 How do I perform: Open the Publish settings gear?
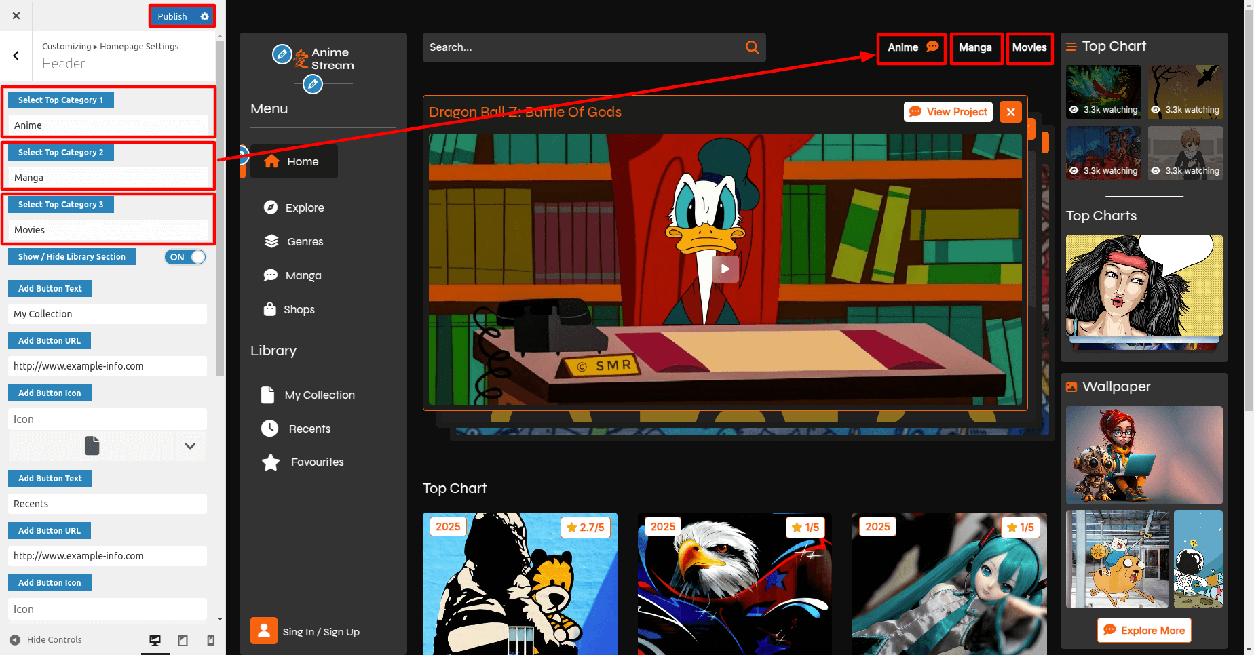click(205, 16)
